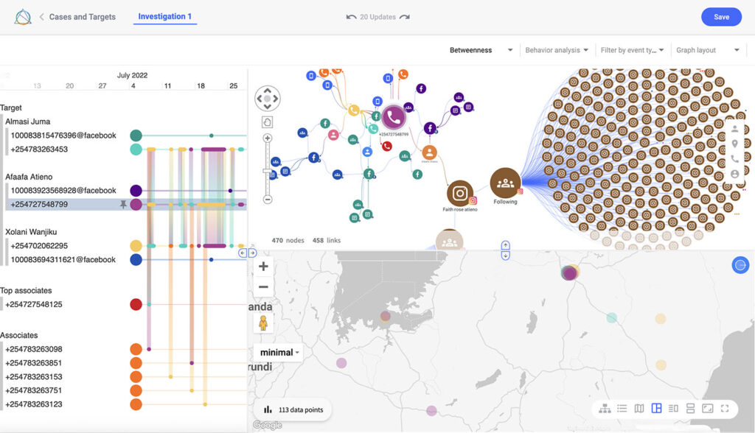The width and height of the screenshot is (755, 433).
Task: Click the Save button
Action: coord(721,17)
